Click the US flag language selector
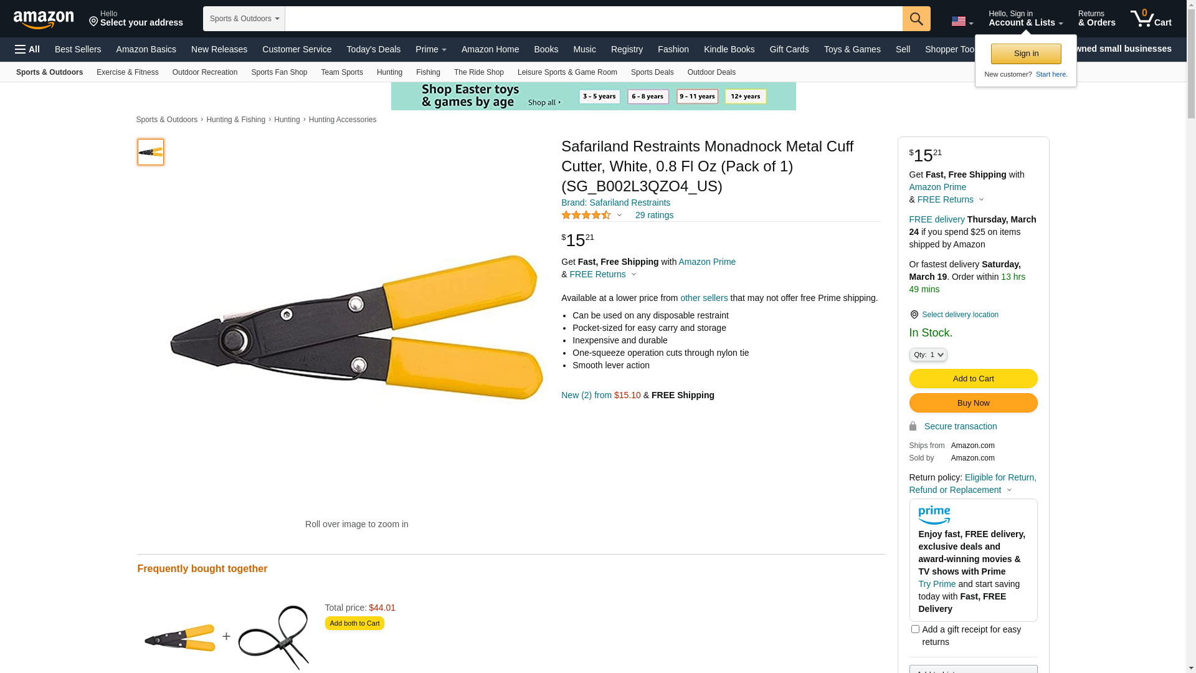This screenshot has width=1196, height=673. [962, 21]
